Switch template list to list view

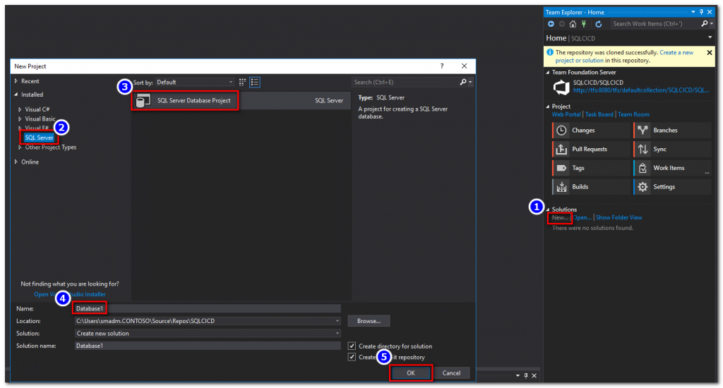(x=254, y=82)
